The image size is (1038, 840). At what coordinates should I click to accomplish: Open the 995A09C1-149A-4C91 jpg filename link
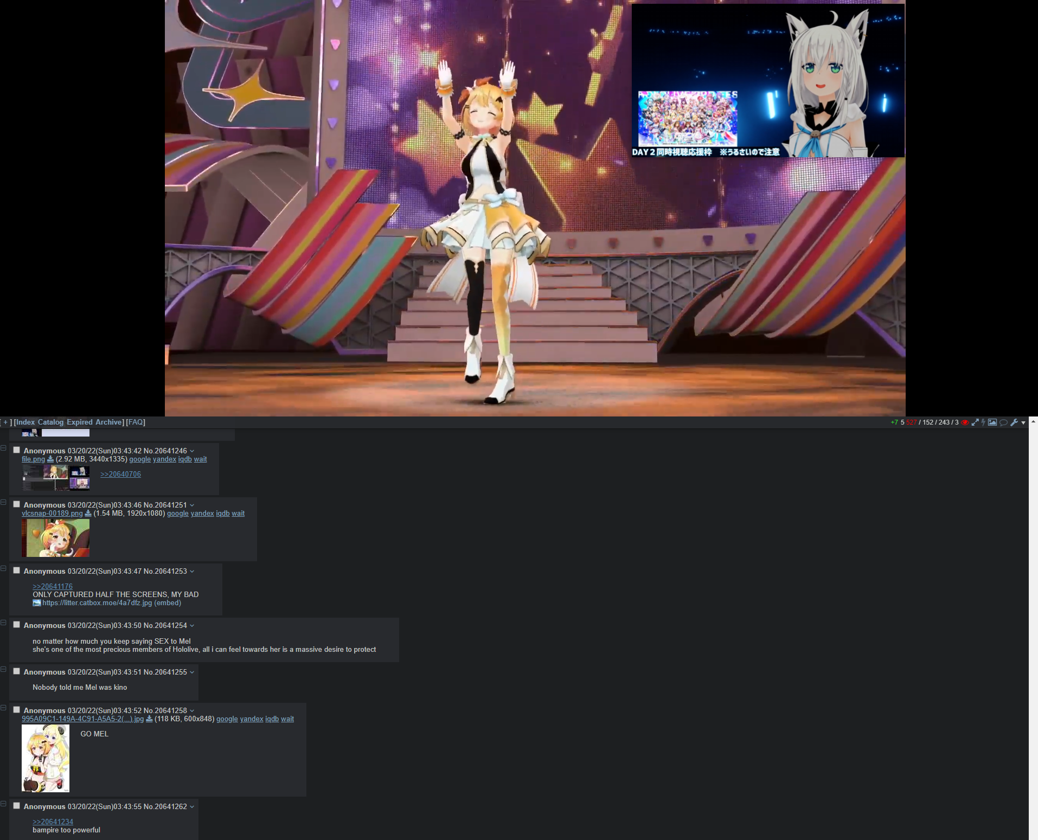[82, 719]
